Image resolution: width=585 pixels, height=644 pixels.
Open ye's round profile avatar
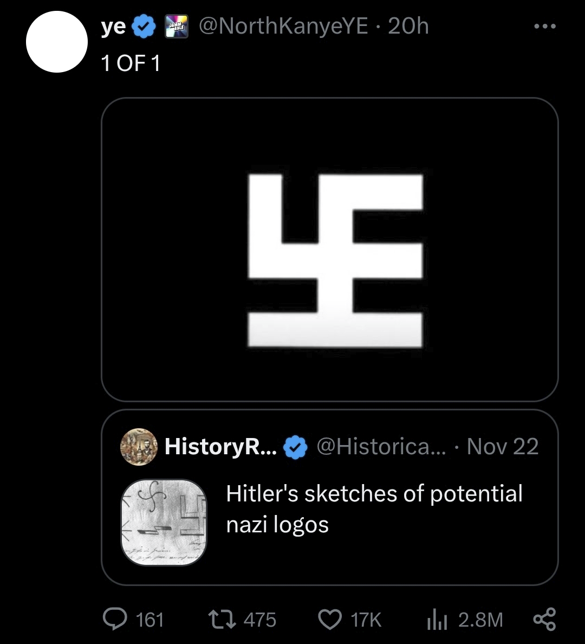point(57,42)
